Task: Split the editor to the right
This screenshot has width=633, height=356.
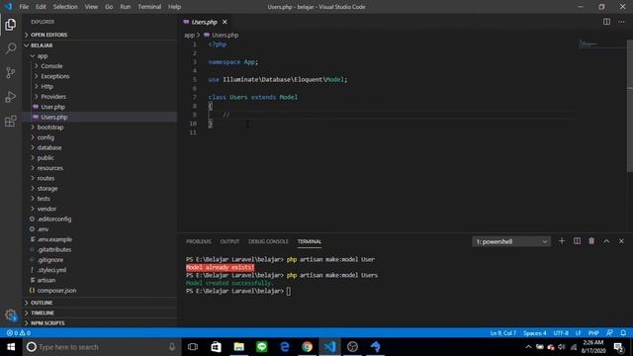Action: coord(606,22)
